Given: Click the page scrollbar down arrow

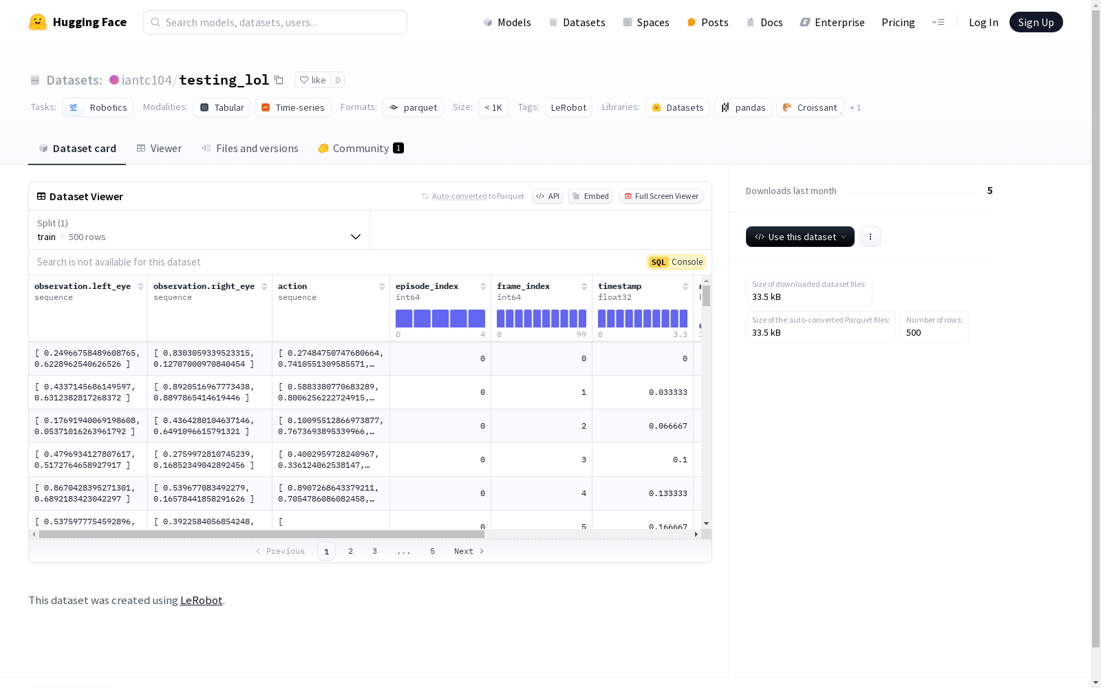Looking at the screenshot, I should coord(1095,682).
